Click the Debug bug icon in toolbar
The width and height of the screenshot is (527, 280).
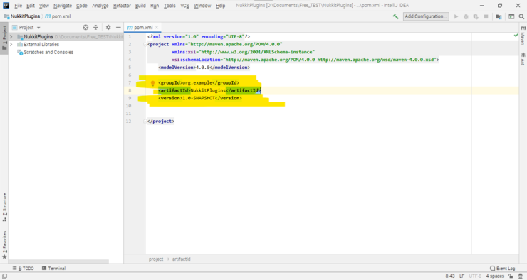pos(466,16)
